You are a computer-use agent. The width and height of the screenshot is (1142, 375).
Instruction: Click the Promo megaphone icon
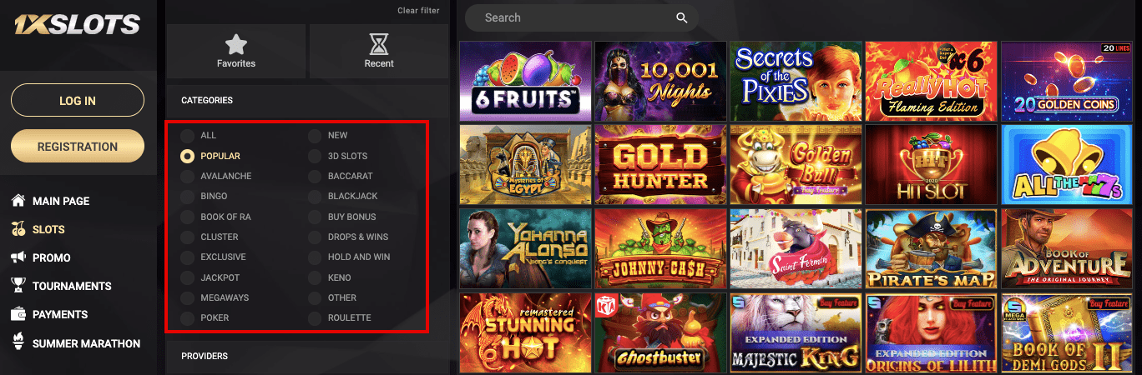[18, 257]
